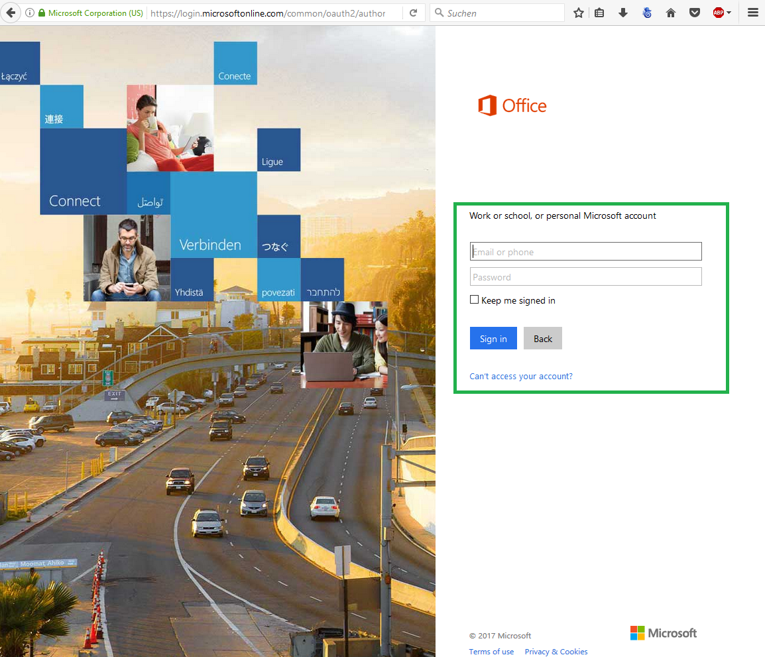Go to the browser home page icon

point(671,13)
